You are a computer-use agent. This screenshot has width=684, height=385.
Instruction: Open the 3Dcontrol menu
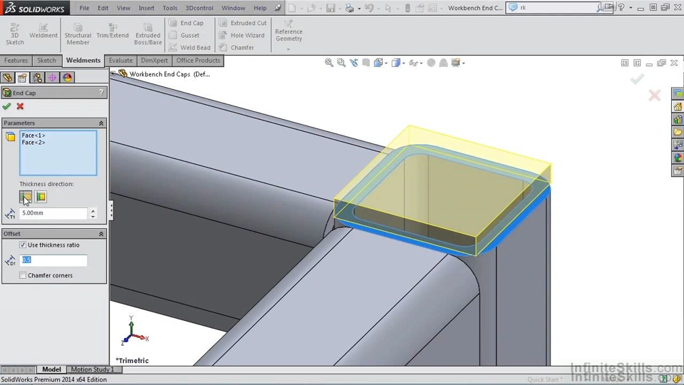(x=199, y=8)
